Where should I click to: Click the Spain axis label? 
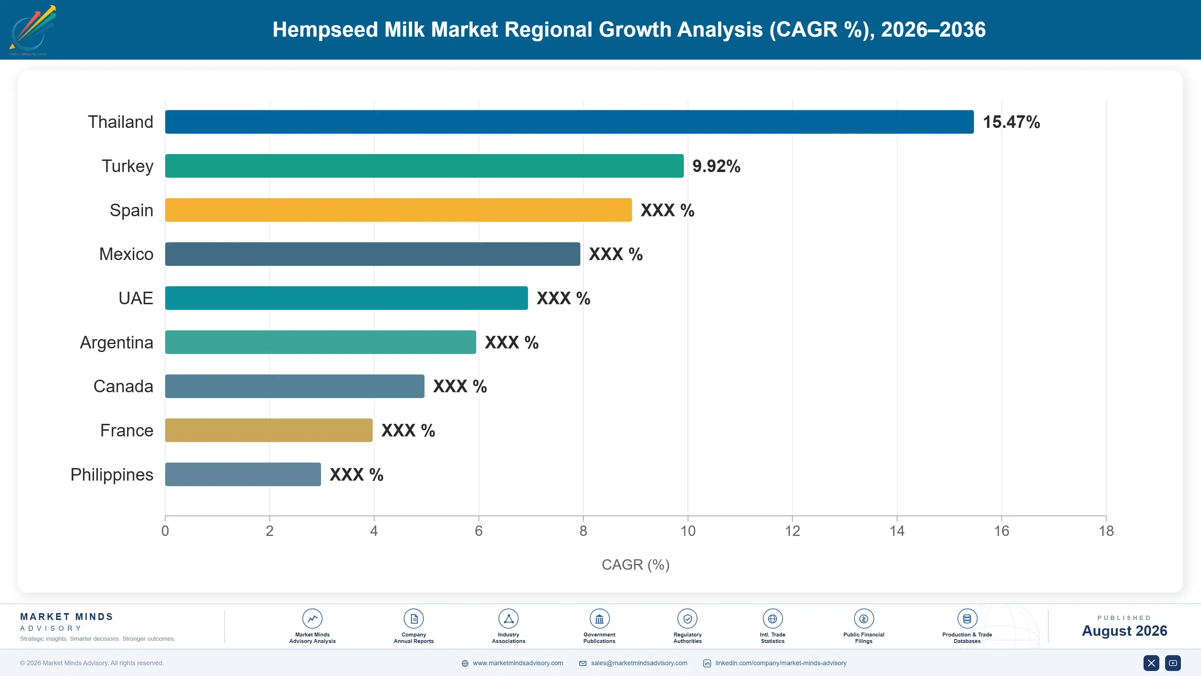coord(131,210)
